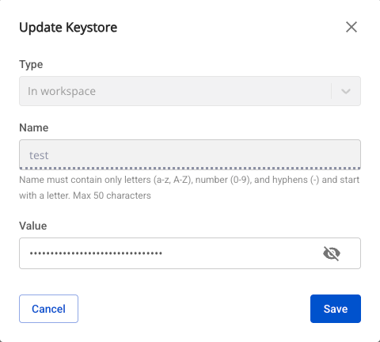The width and height of the screenshot is (380, 342).
Task: Focus the masked Value input field
Action: [190, 253]
